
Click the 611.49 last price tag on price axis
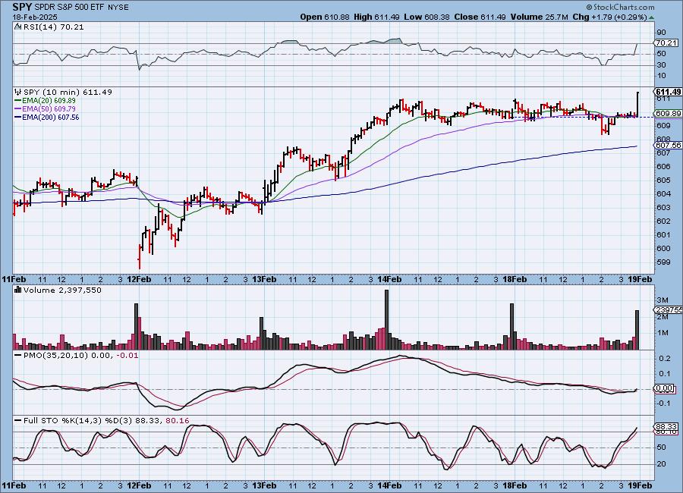coord(668,92)
